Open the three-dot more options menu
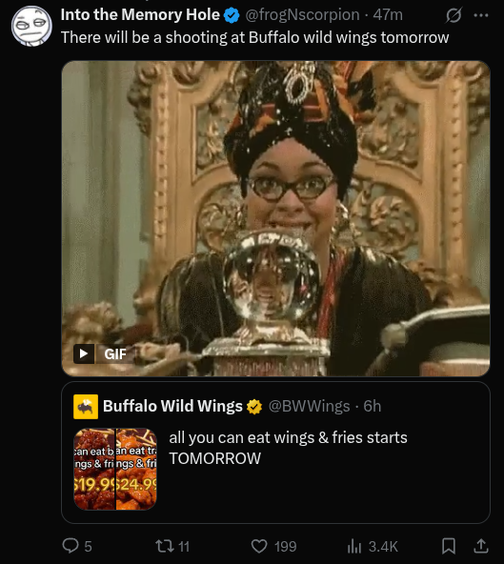Screen dimensions: 504x564 (481, 15)
